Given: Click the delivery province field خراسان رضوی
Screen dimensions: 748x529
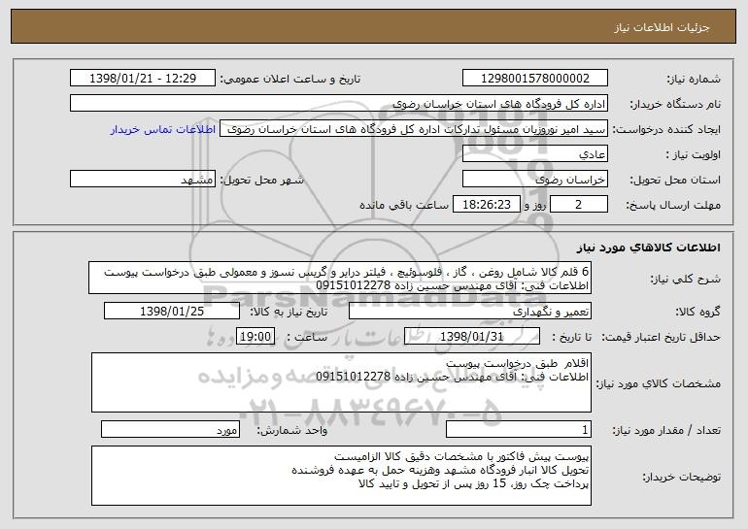Looking at the screenshot, I should tap(534, 180).
